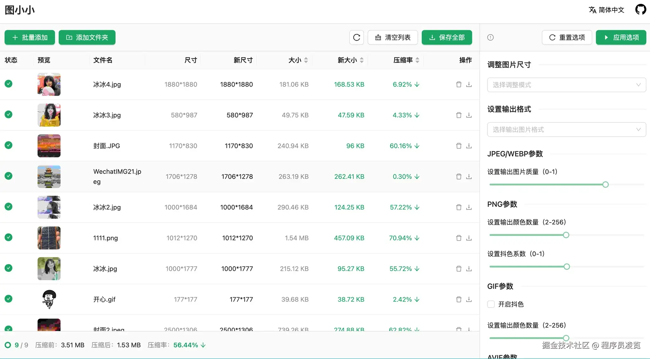This screenshot has height=359, width=650.
Task: Click the 冰冰.jpg preview thumbnail
Action: click(49, 269)
